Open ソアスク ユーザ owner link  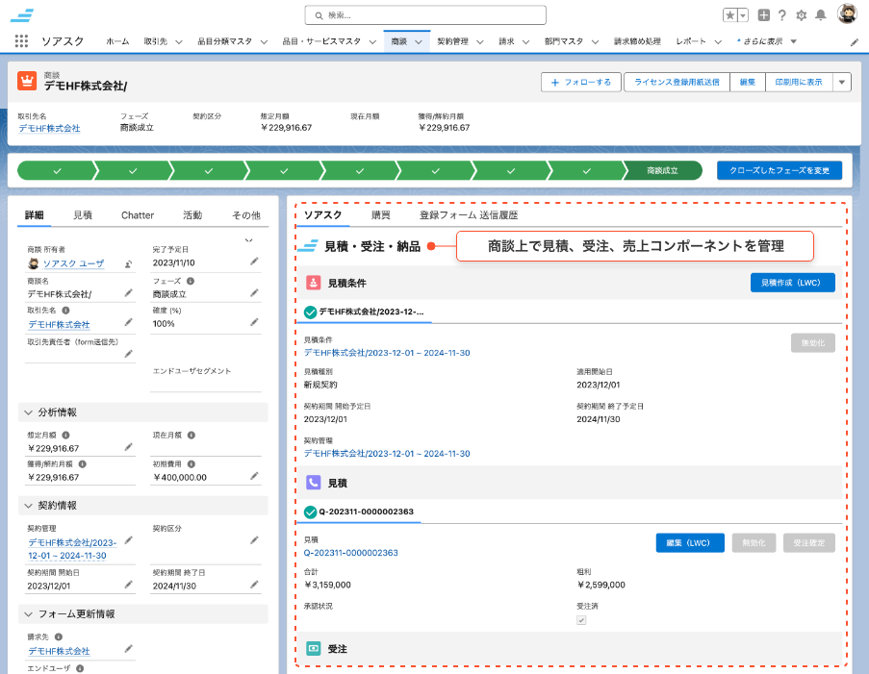click(74, 263)
